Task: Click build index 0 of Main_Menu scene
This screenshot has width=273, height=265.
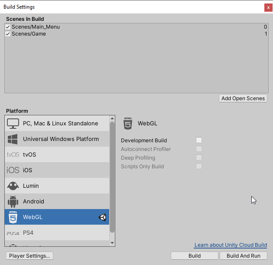Action: pos(265,27)
